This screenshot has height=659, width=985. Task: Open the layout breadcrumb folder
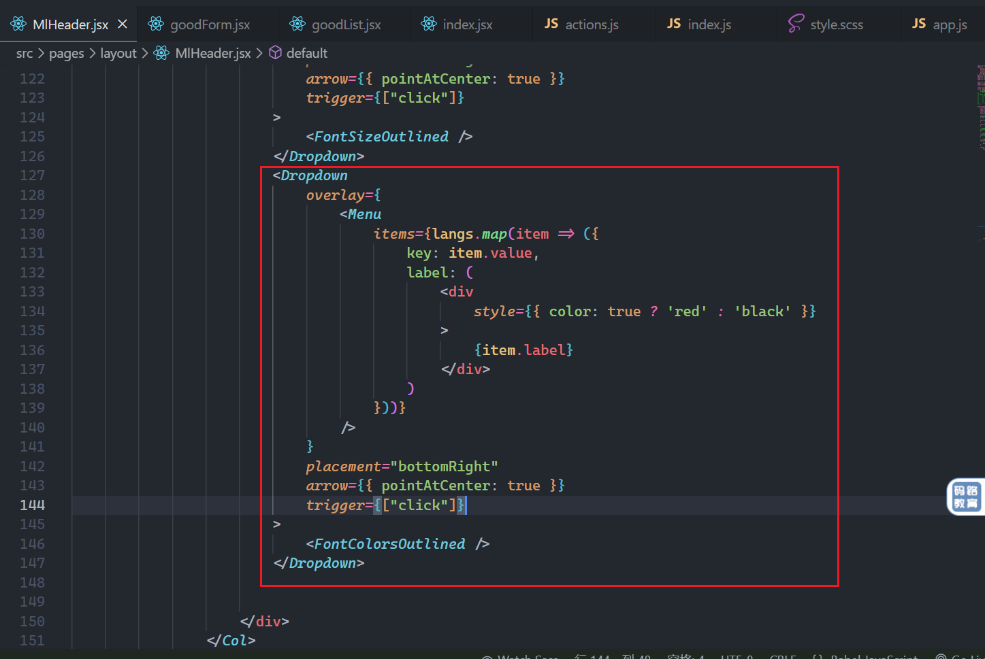tap(118, 53)
